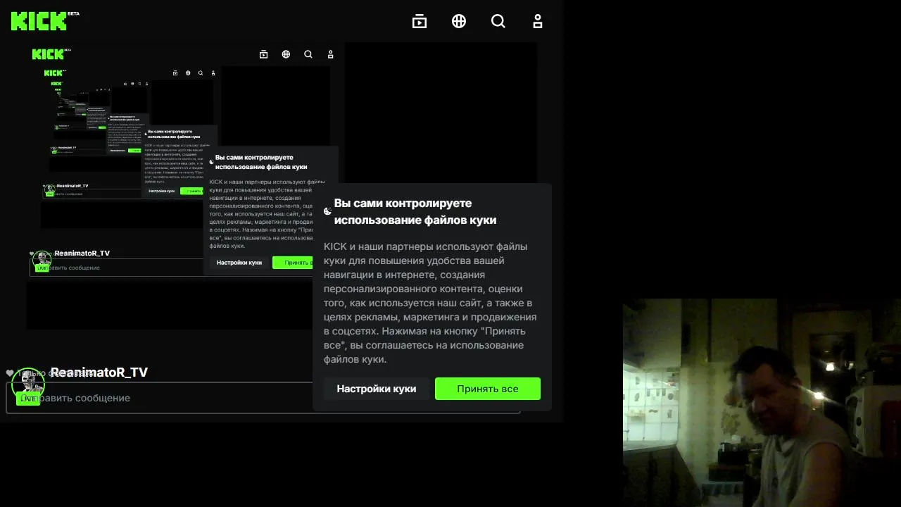The width and height of the screenshot is (901, 507).
Task: Click the nested green Принять button partially visible
Action: [x=293, y=263]
